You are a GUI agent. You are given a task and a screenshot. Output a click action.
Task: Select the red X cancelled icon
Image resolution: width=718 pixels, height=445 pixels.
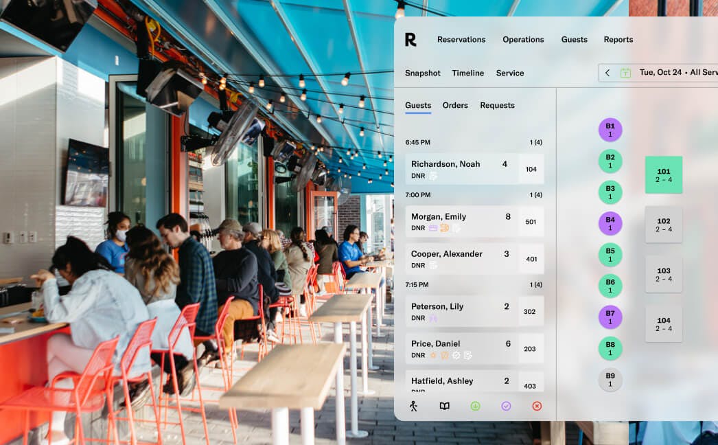537,406
